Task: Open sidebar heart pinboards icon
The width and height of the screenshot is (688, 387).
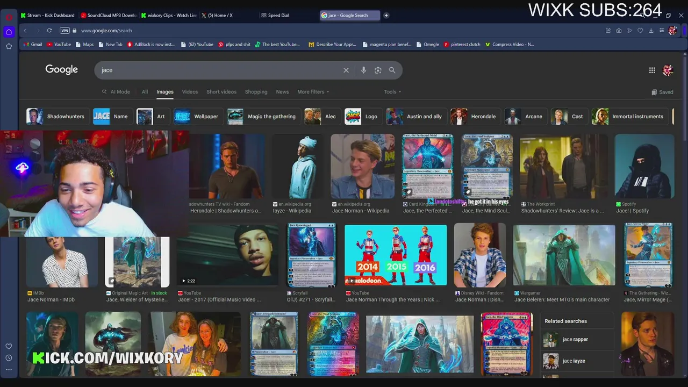Action: point(9,347)
